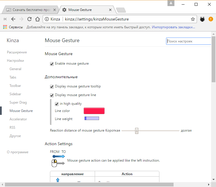Close the Mouse Gesture tab
The width and height of the screenshot is (216, 187).
(110, 10)
